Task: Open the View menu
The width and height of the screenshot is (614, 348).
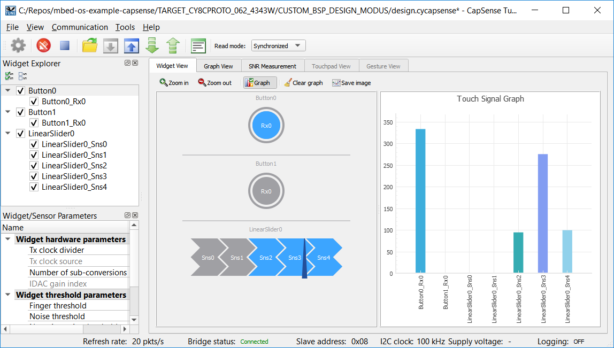Action: 35,27
